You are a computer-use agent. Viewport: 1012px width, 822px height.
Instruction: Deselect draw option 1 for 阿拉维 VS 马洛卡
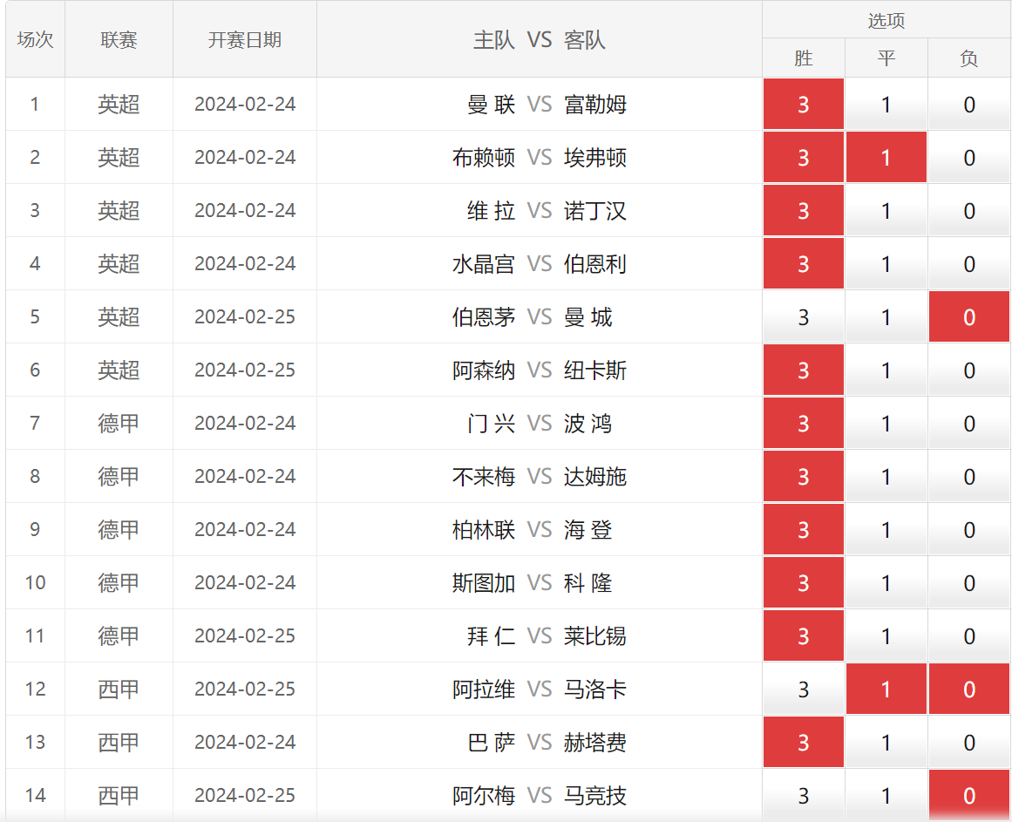(886, 690)
